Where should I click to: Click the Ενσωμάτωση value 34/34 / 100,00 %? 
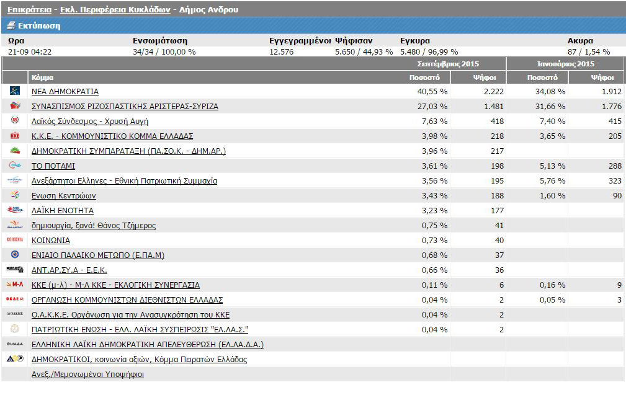[x=164, y=52]
